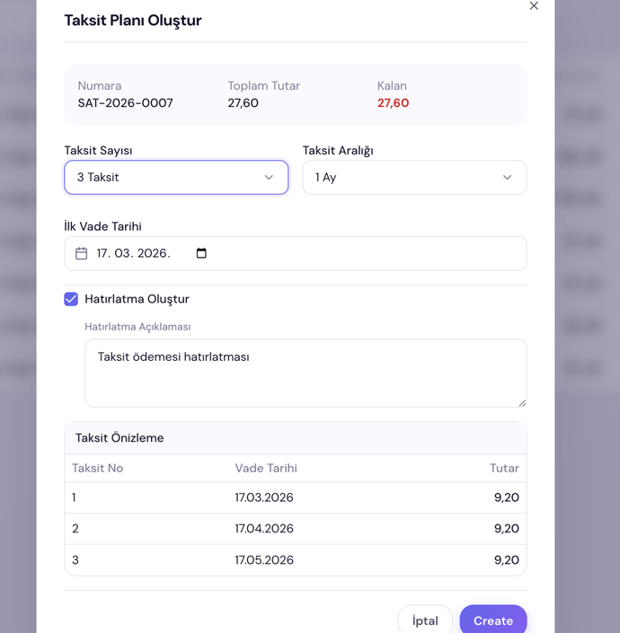Open the date picker calendar icon
The image size is (620, 633).
pyautogui.click(x=201, y=254)
